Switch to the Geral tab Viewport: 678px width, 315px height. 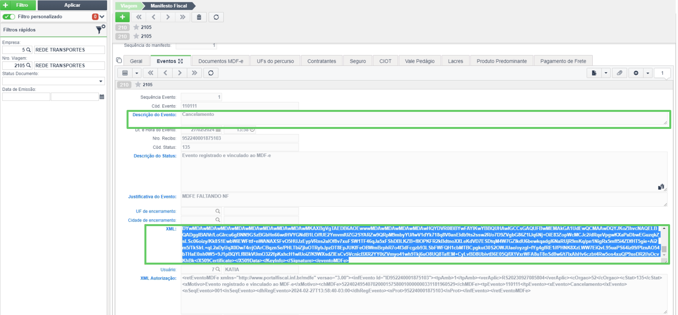click(x=136, y=61)
